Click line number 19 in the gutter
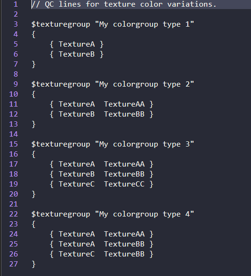 point(13,184)
